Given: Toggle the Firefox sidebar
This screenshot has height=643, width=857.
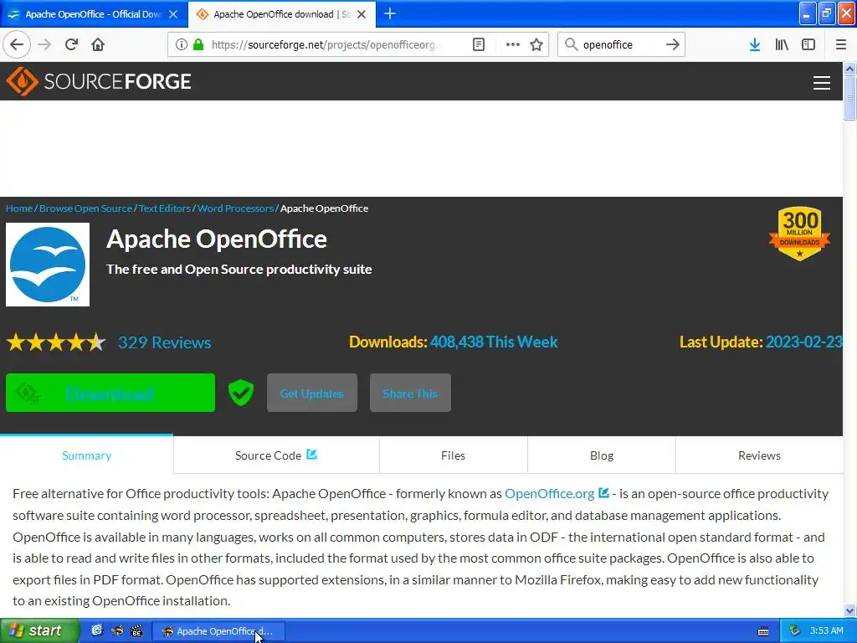Looking at the screenshot, I should tap(808, 44).
